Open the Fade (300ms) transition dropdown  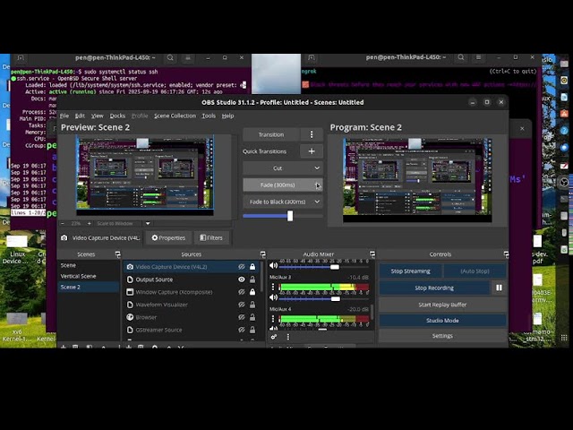coord(317,185)
